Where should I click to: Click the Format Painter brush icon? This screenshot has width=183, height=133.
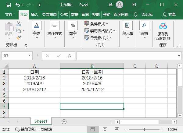[x=19, y=38]
